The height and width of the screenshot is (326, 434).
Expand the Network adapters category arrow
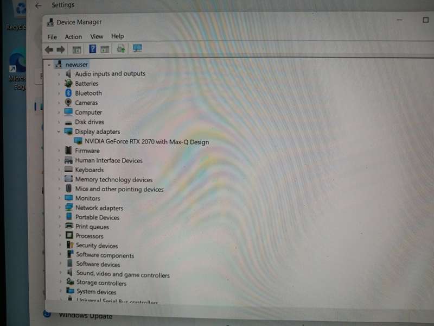59,208
